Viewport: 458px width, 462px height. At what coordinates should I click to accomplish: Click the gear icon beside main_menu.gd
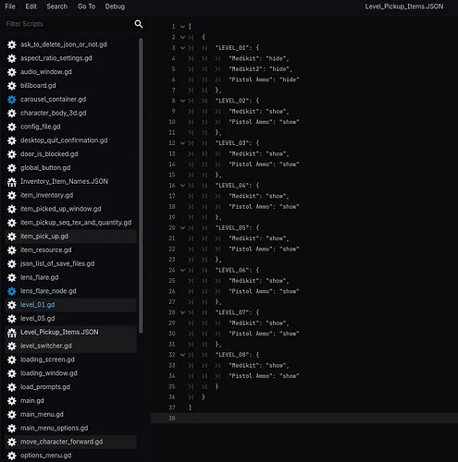[12, 415]
